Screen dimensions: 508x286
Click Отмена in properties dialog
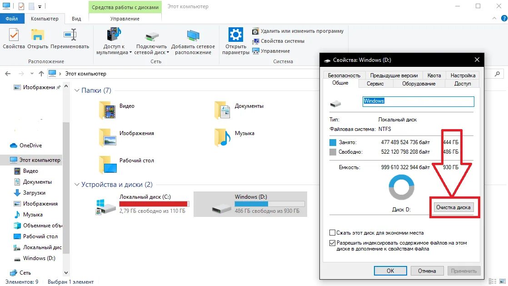pyautogui.click(x=427, y=271)
